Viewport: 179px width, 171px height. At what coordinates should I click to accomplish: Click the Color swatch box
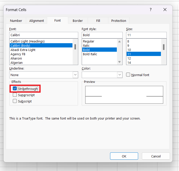click(x=100, y=75)
